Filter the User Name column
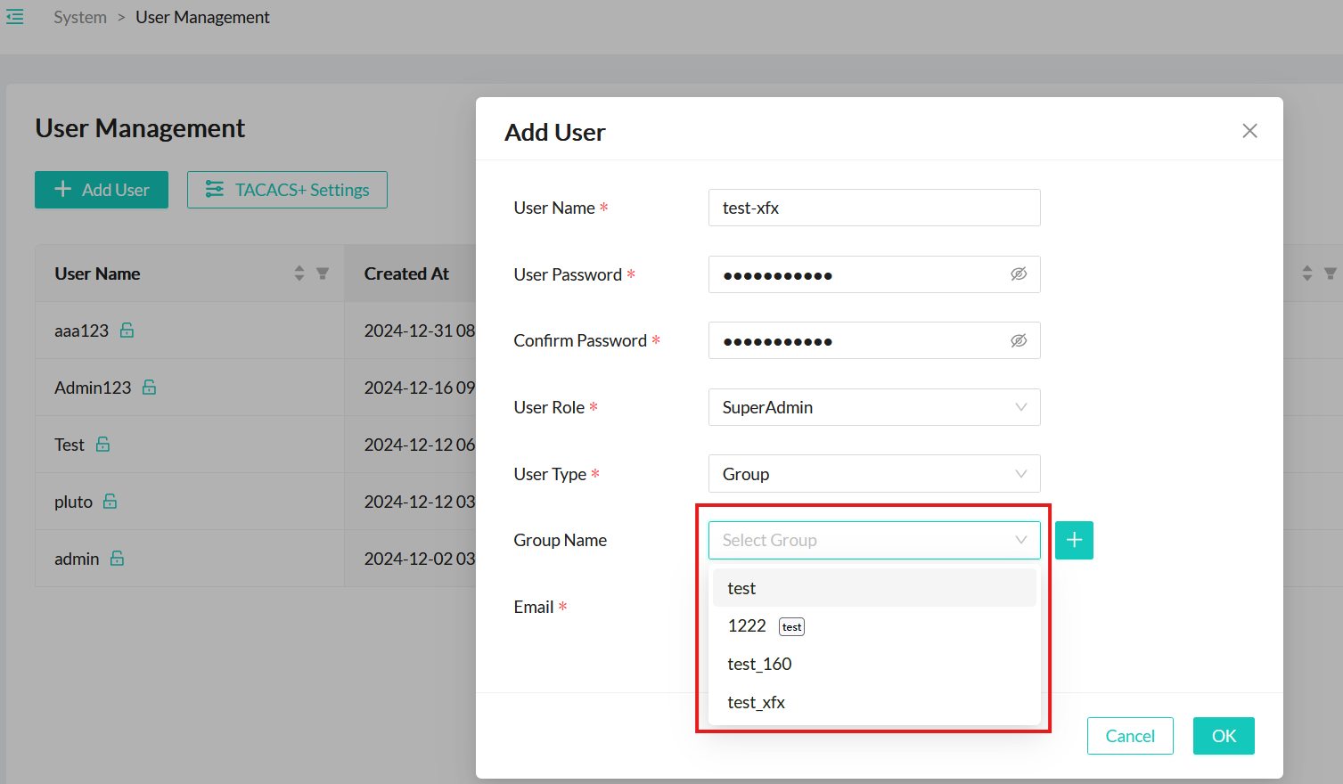 [323, 274]
